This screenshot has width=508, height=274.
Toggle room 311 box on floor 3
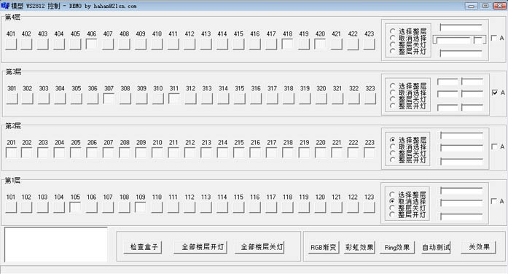click(174, 99)
